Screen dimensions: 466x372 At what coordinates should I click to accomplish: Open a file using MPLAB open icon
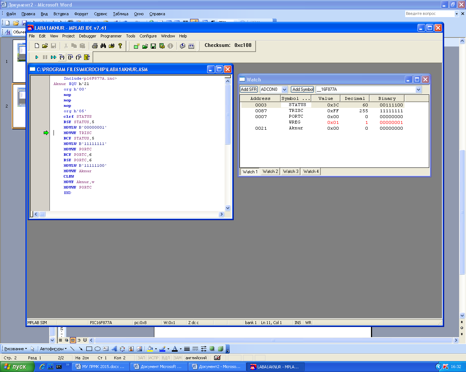(x=45, y=46)
